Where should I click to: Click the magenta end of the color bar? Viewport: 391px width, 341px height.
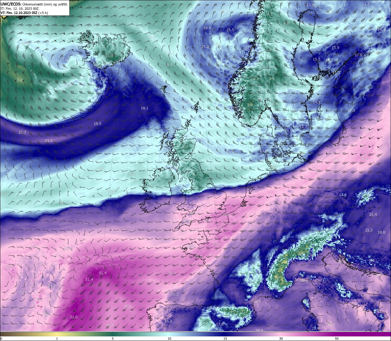364,334
